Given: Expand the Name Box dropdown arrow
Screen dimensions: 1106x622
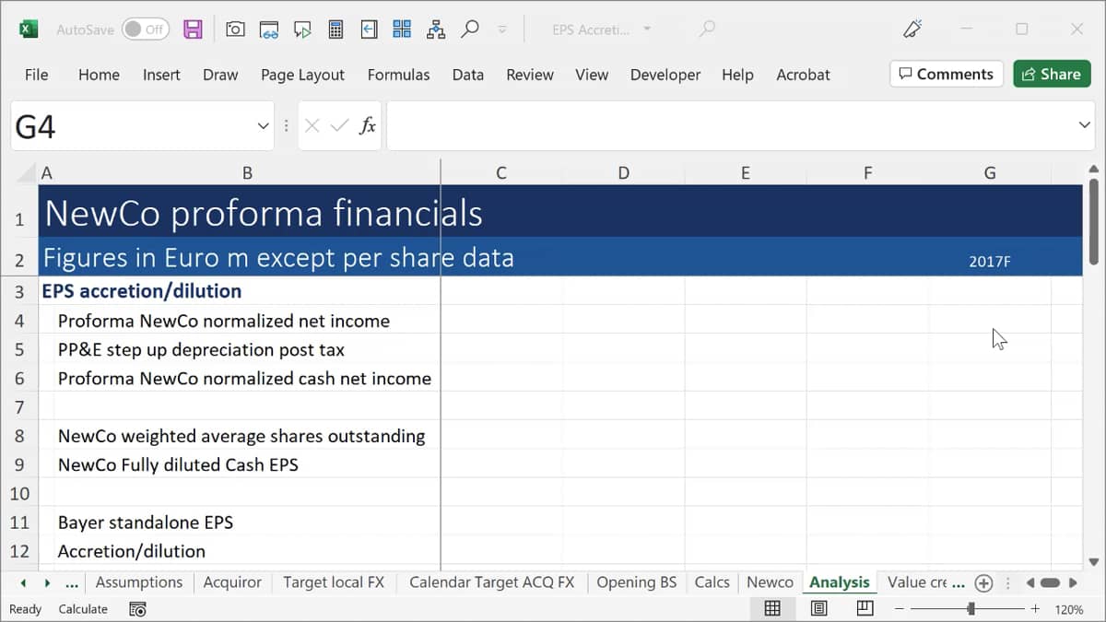Looking at the screenshot, I should [x=263, y=125].
